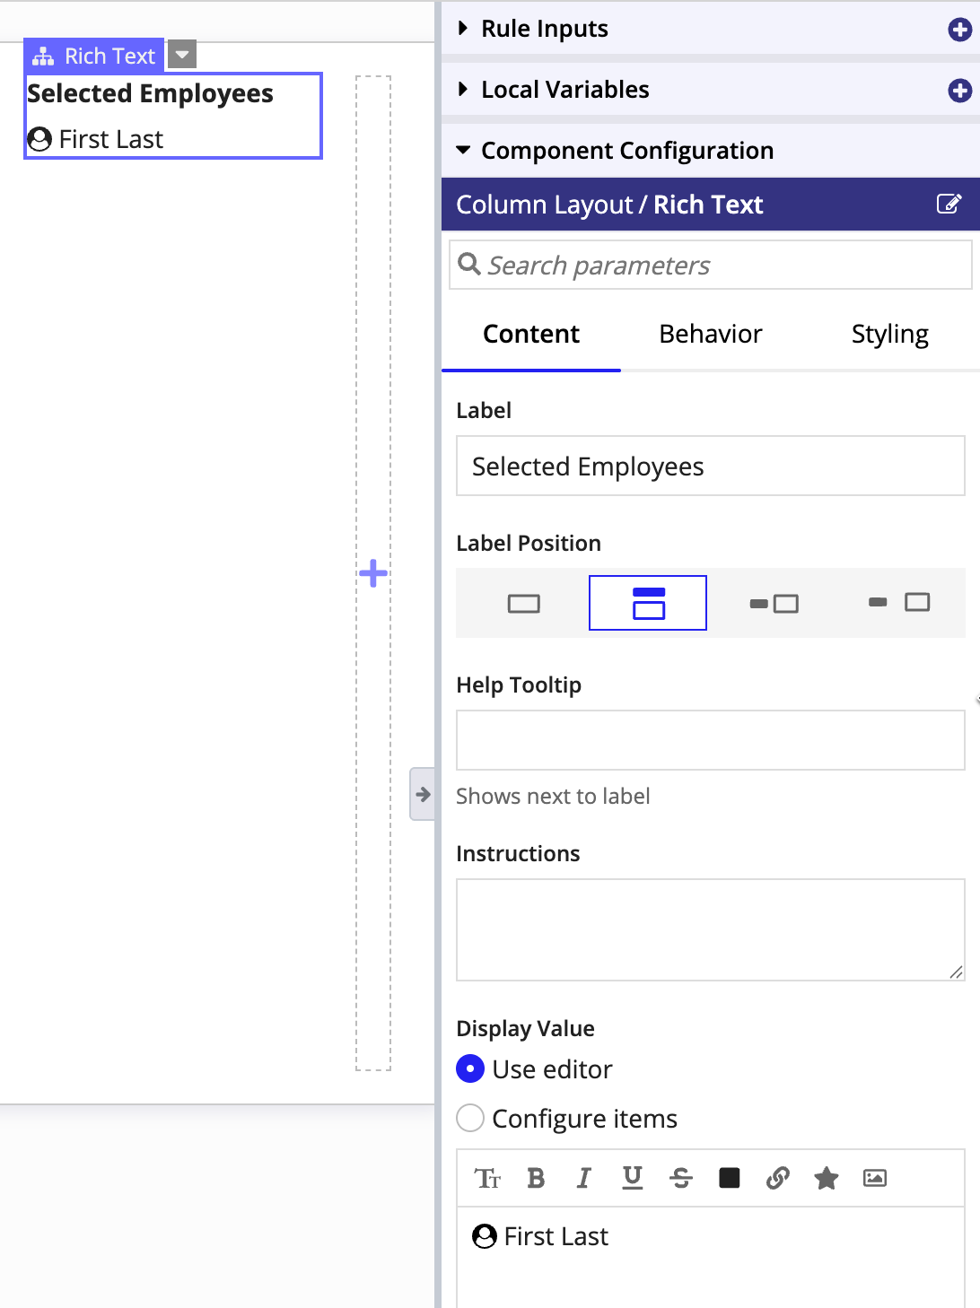Image resolution: width=980 pixels, height=1308 pixels.
Task: Add a new local variable with plus icon
Action: pos(959,91)
